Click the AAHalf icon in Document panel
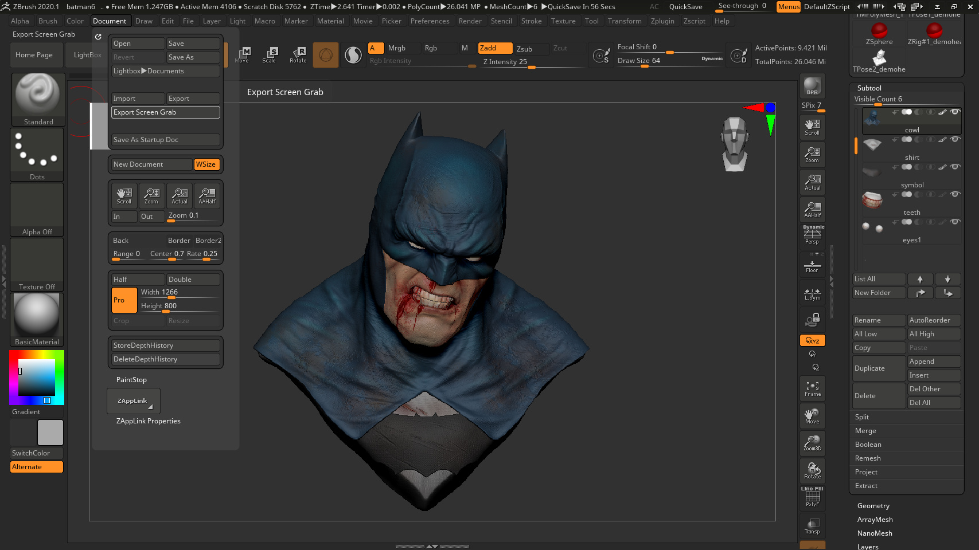The image size is (979, 550). click(x=207, y=196)
